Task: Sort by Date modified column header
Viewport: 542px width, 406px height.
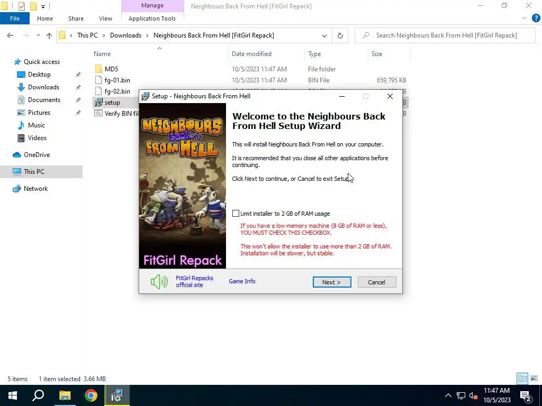Action: (x=251, y=54)
